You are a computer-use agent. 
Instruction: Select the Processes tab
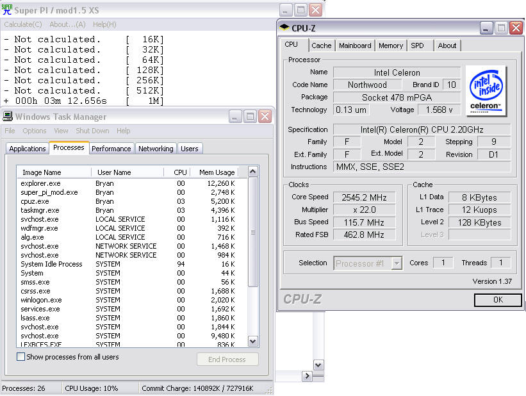click(69, 147)
